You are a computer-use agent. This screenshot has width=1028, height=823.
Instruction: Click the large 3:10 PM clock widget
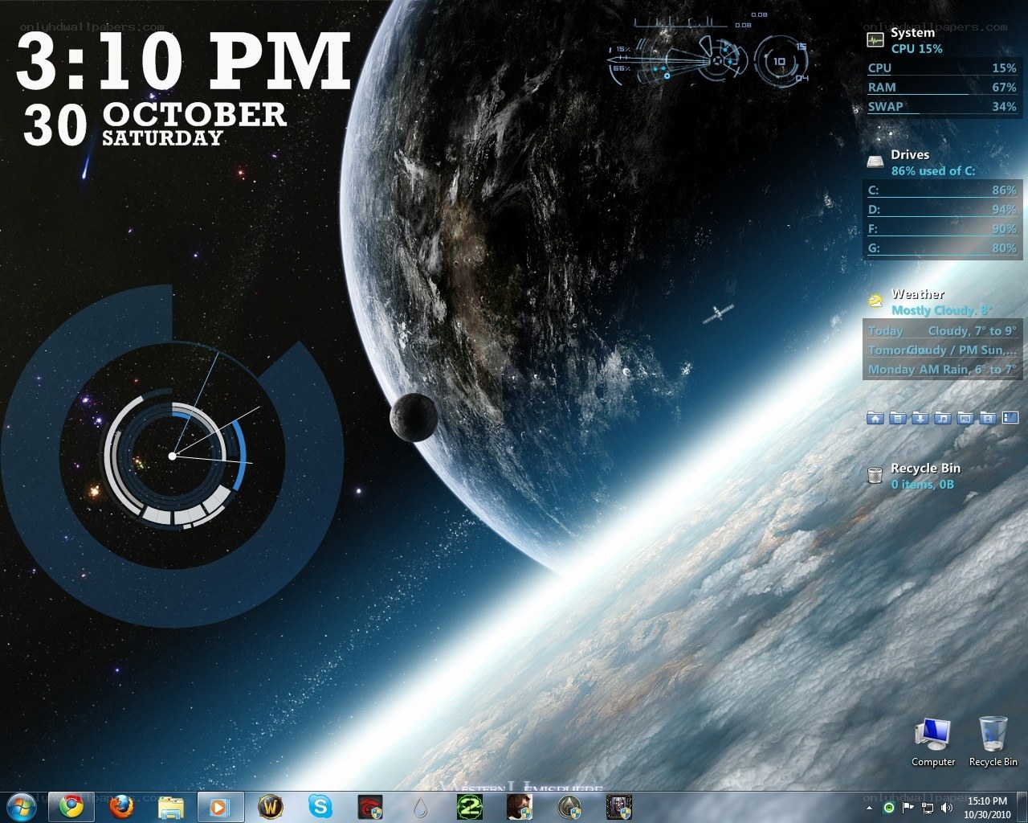(x=184, y=61)
